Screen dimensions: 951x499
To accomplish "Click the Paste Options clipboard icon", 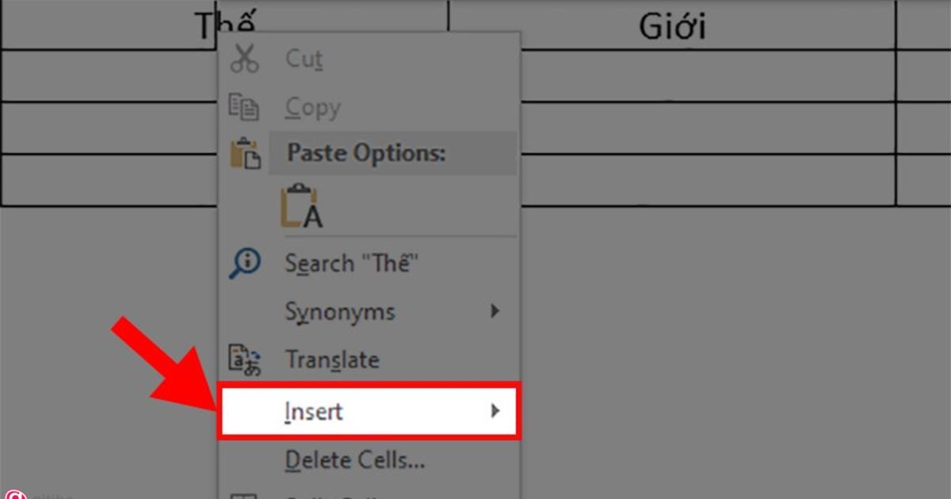I will pyautogui.click(x=245, y=154).
